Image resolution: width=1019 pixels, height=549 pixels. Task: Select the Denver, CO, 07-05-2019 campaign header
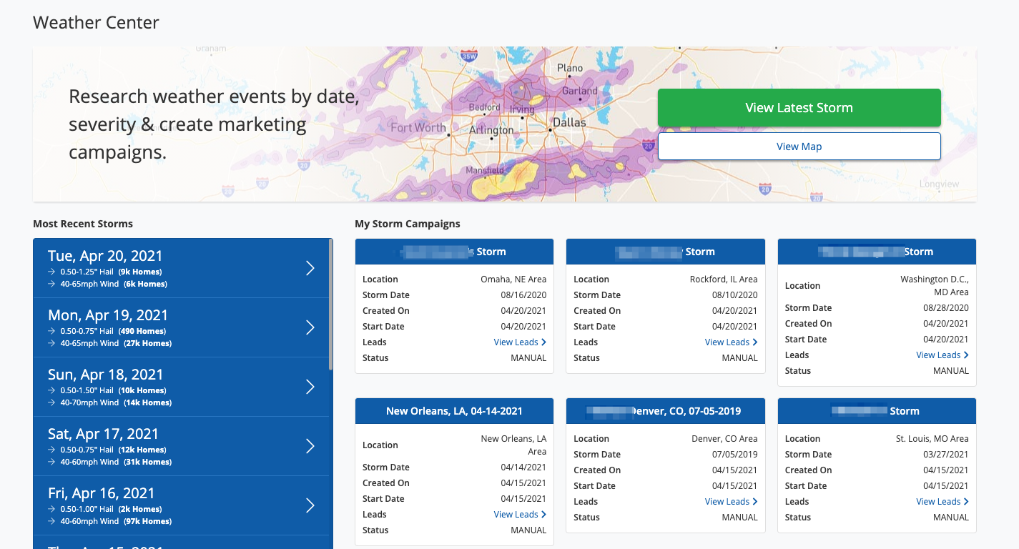[665, 411]
